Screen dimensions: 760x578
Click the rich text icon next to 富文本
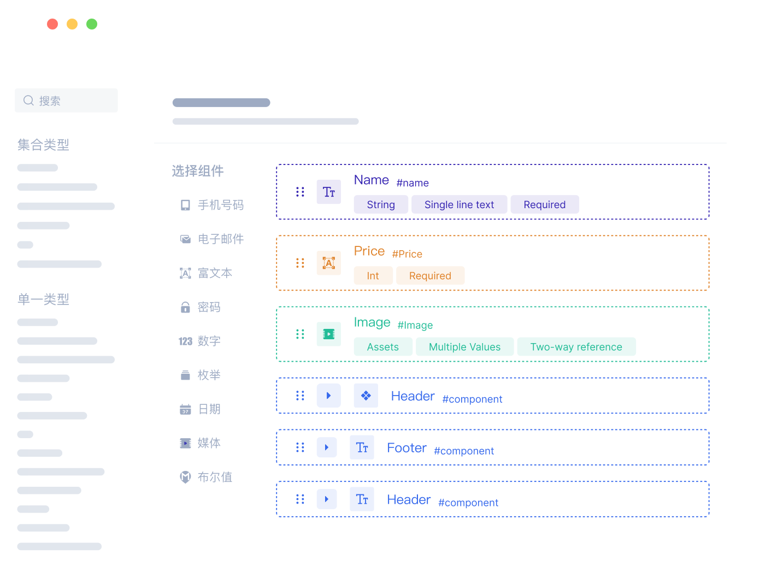click(186, 273)
